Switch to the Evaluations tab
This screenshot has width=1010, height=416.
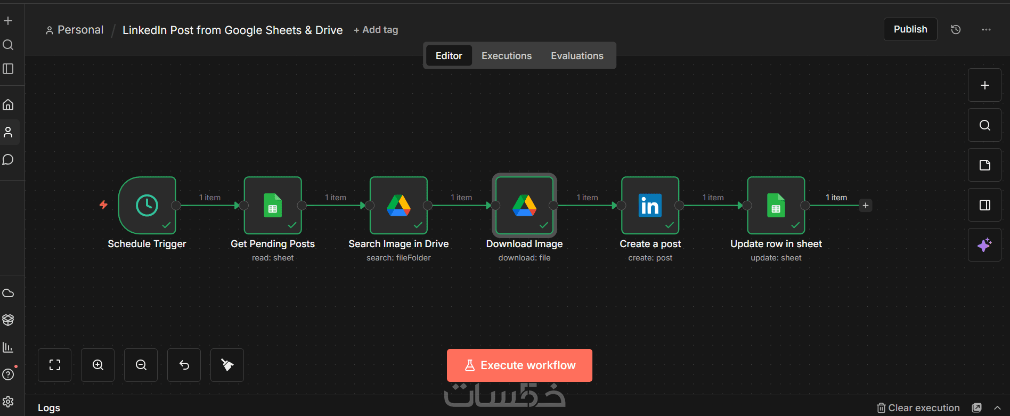(577, 56)
